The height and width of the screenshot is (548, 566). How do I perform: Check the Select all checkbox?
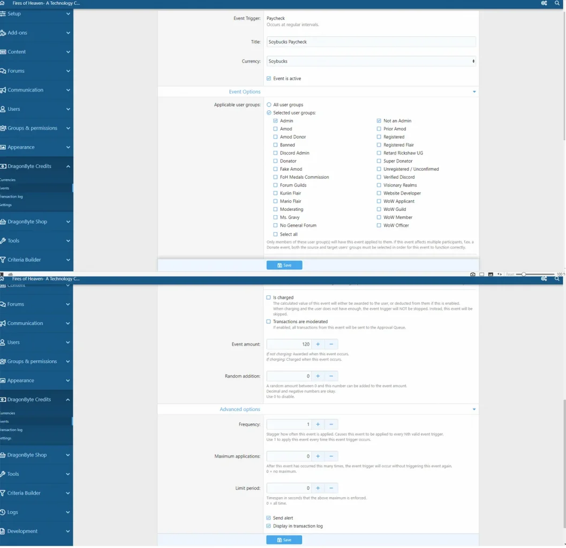click(275, 234)
